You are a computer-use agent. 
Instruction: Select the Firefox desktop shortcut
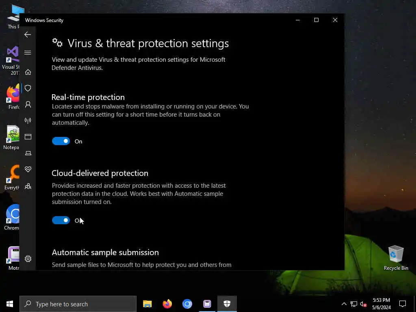(13, 97)
